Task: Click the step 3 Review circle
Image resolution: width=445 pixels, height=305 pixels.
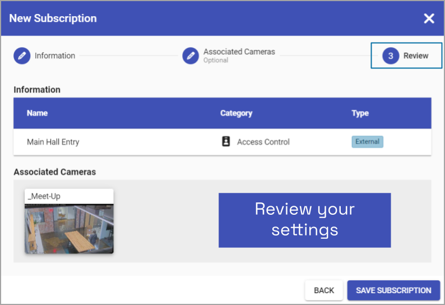Action: (x=391, y=56)
